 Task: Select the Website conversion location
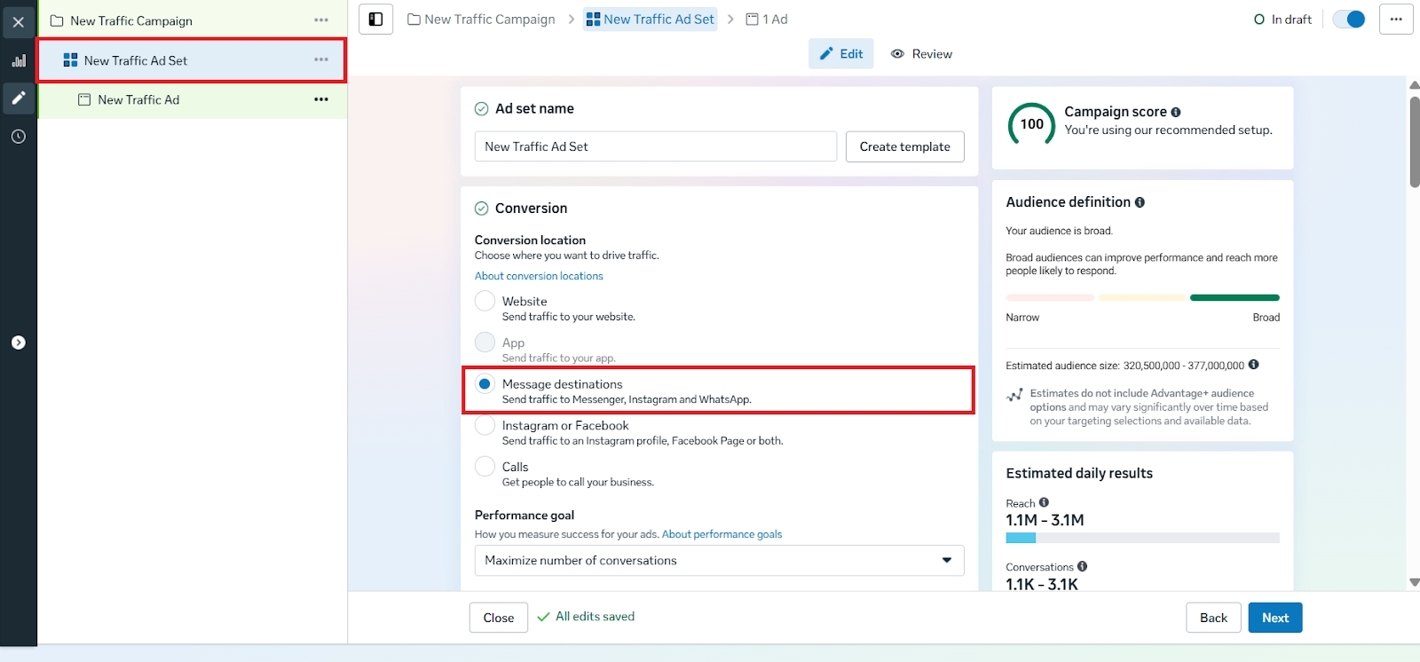pyautogui.click(x=485, y=301)
